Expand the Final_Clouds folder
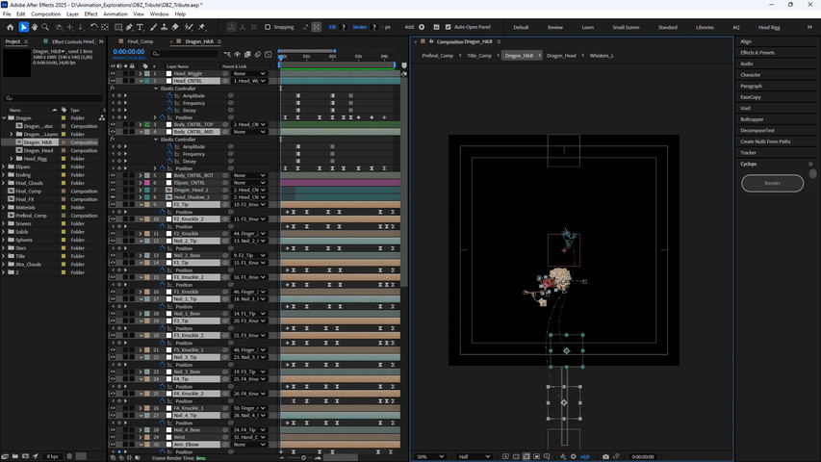 4,183
